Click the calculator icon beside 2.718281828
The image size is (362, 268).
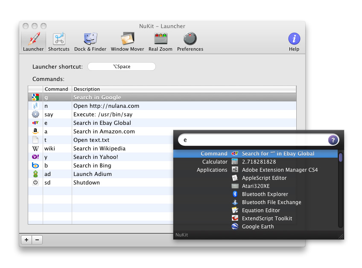coord(235,161)
